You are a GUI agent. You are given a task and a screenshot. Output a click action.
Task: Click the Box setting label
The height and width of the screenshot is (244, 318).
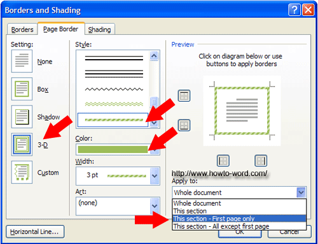pos(43,90)
